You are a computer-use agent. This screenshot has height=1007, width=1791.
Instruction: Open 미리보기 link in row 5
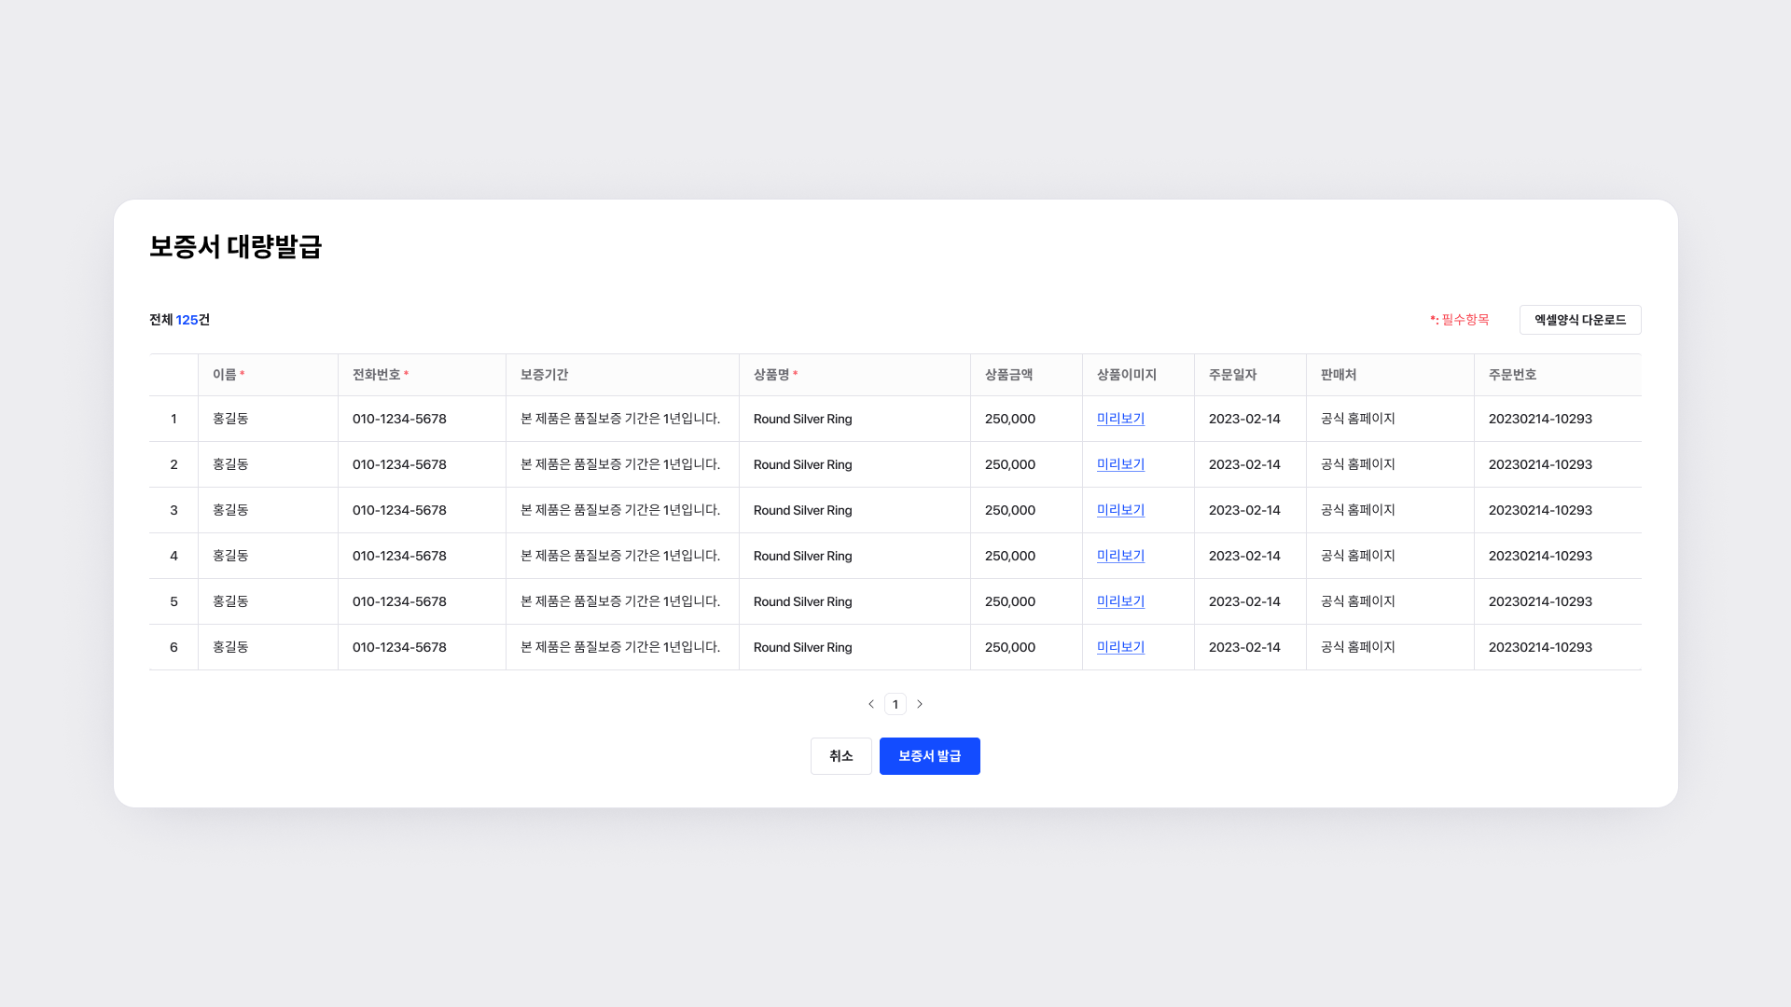1120,601
